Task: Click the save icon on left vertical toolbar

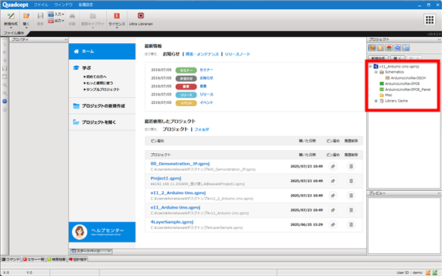Action: click(x=5, y=68)
